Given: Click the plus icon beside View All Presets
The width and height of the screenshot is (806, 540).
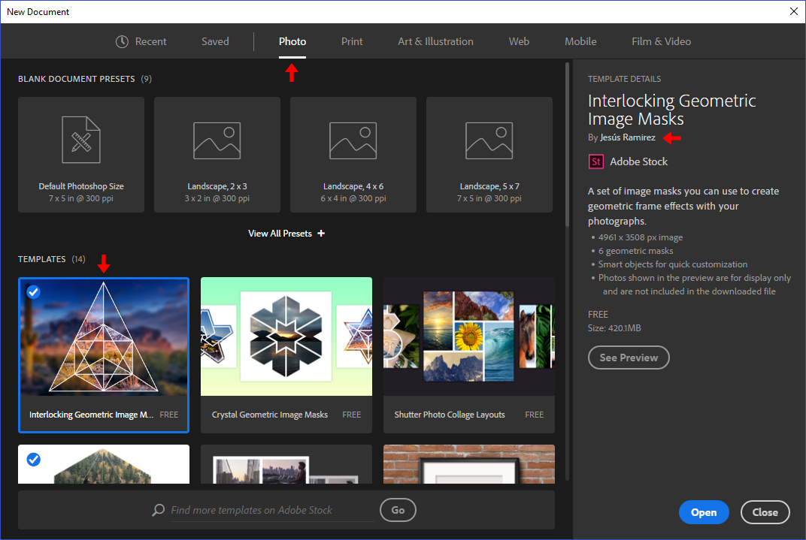Looking at the screenshot, I should pyautogui.click(x=321, y=233).
